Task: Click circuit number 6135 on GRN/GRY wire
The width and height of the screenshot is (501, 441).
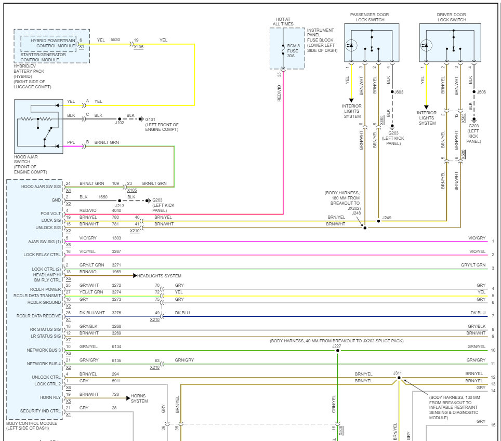Action: point(116,360)
